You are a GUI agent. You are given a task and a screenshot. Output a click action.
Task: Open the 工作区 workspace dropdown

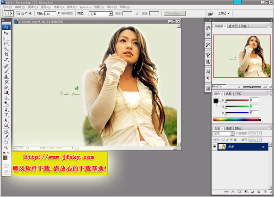223,13
